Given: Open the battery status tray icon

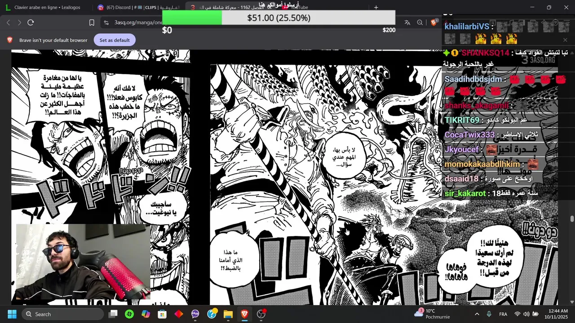Looking at the screenshot, I should (535, 314).
